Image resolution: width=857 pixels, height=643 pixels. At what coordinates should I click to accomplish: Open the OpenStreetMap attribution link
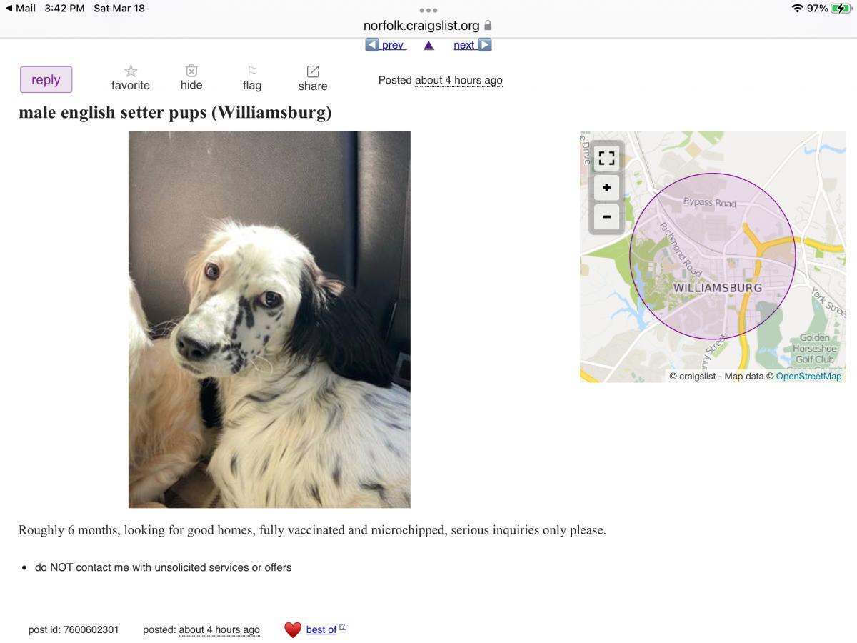[x=808, y=376]
